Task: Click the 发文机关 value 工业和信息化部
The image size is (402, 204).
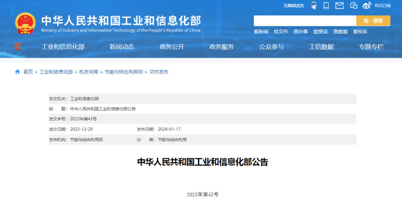Action: click(84, 98)
